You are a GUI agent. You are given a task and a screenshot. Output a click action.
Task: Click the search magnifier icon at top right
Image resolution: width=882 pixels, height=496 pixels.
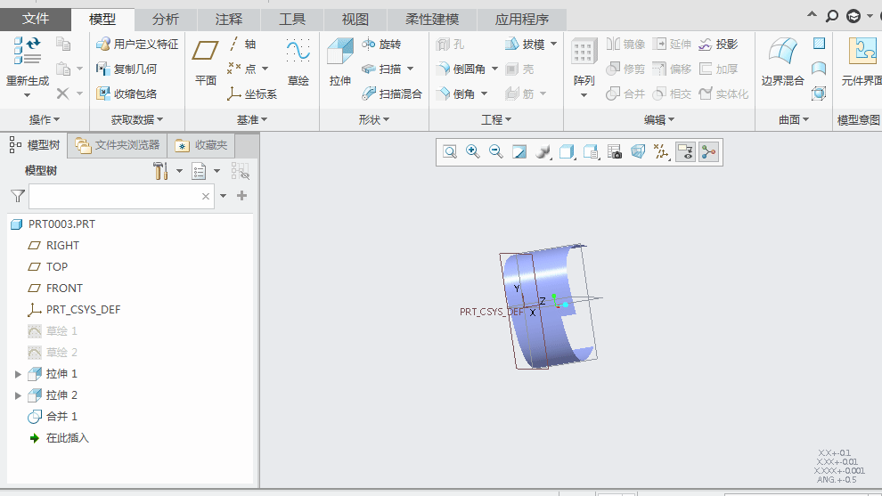point(831,16)
